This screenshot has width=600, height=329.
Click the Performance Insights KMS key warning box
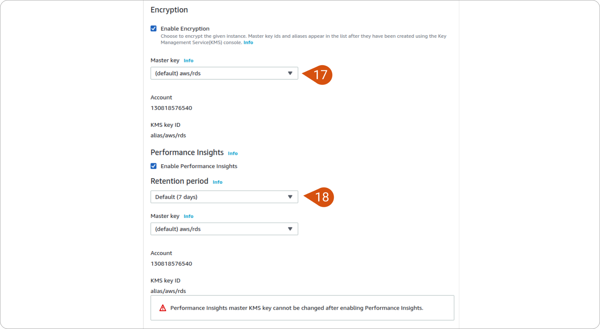[302, 308]
